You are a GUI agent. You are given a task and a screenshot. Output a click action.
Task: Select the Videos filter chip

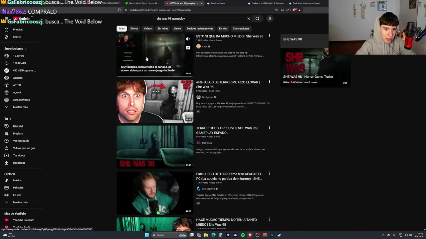pos(148,29)
